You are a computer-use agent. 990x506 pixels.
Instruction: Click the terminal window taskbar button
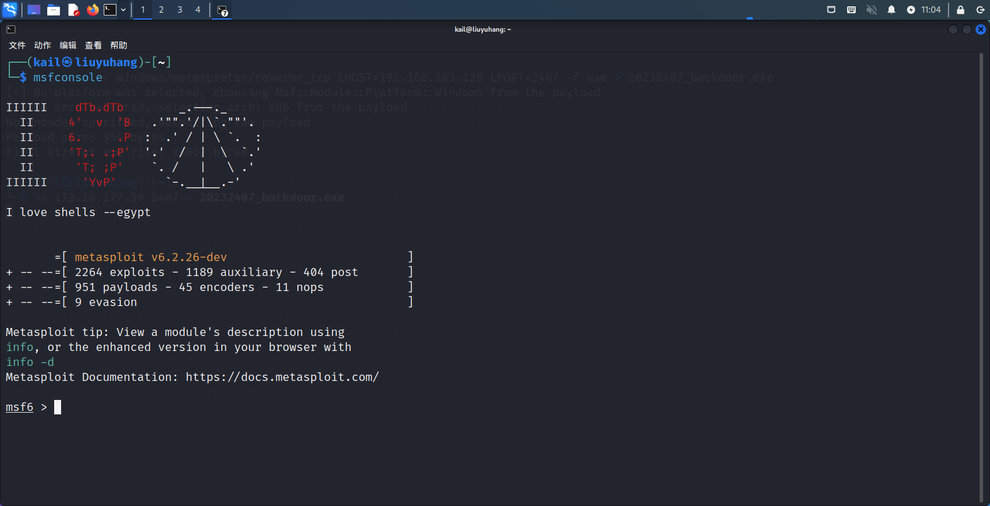tap(222, 10)
